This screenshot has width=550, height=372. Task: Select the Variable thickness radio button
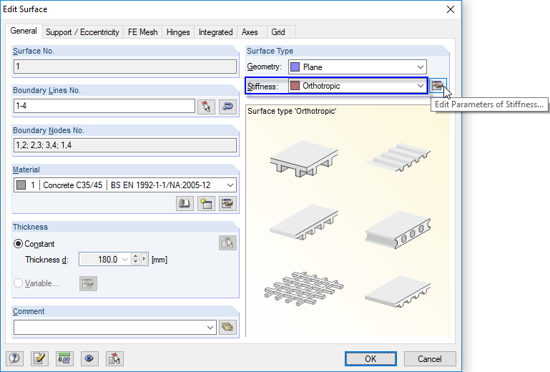[19, 283]
